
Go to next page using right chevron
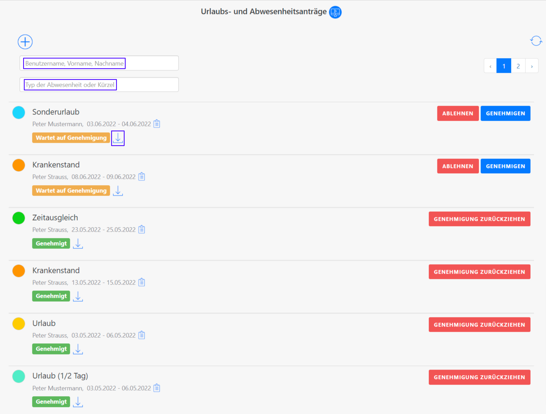[532, 66]
